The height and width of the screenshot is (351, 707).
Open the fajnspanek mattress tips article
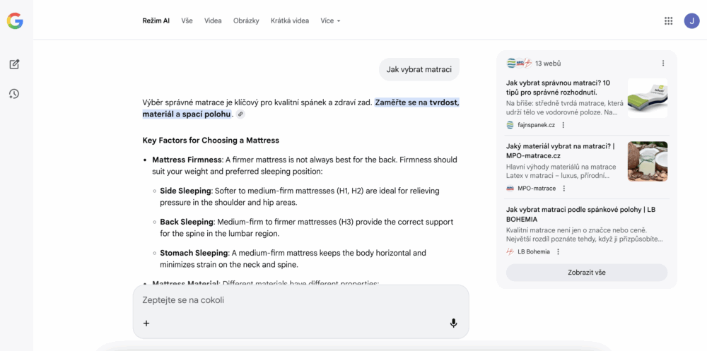559,87
